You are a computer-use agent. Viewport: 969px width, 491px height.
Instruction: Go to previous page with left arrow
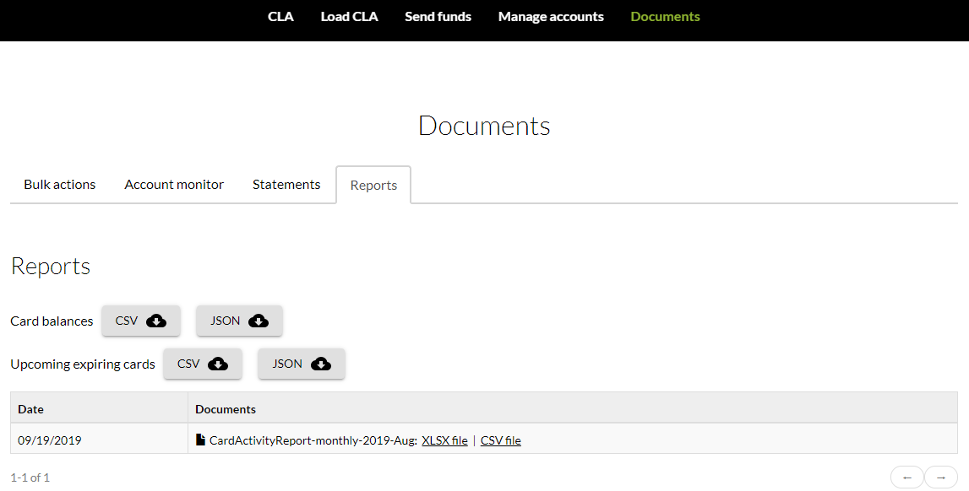pos(907,478)
